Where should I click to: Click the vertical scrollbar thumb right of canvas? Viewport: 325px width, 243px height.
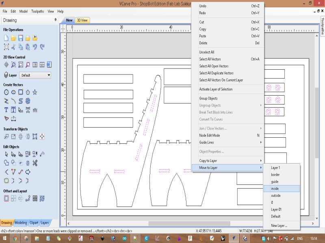[x=317, y=123]
